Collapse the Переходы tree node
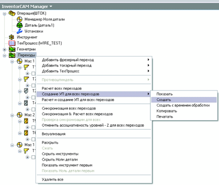Viewport: 219px width, 185px height. 4,55
